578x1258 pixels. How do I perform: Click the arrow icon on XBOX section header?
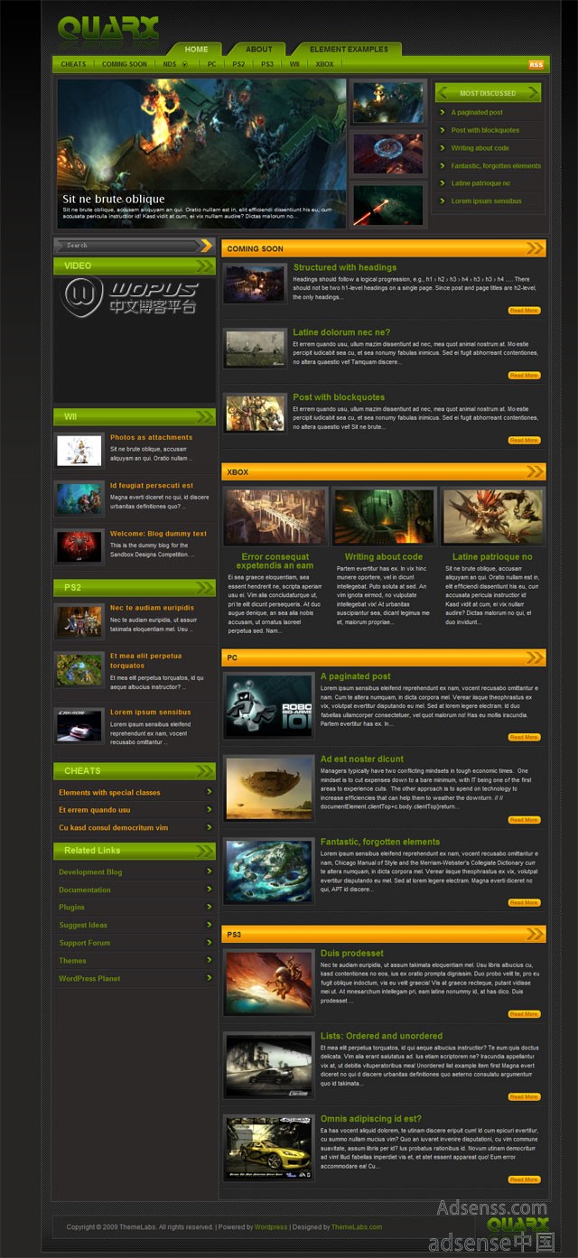pos(536,471)
